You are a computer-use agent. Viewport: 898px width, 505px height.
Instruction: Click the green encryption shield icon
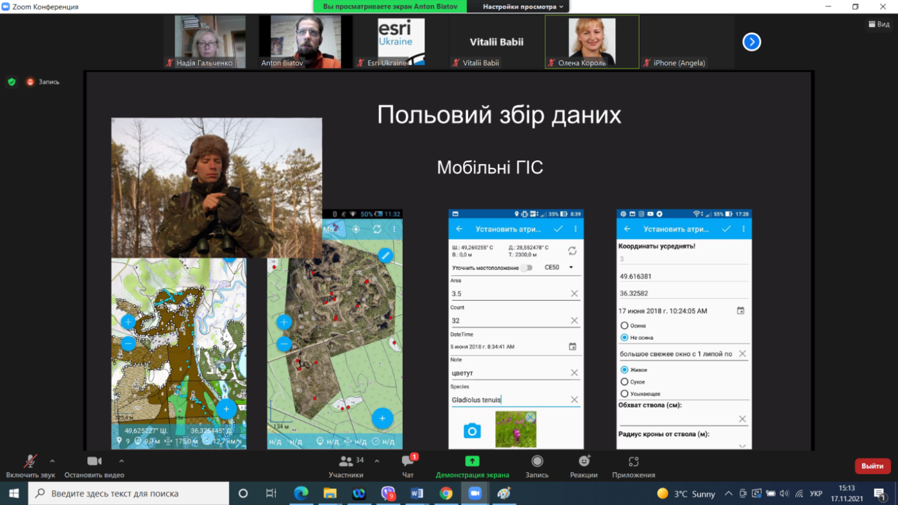[12, 82]
